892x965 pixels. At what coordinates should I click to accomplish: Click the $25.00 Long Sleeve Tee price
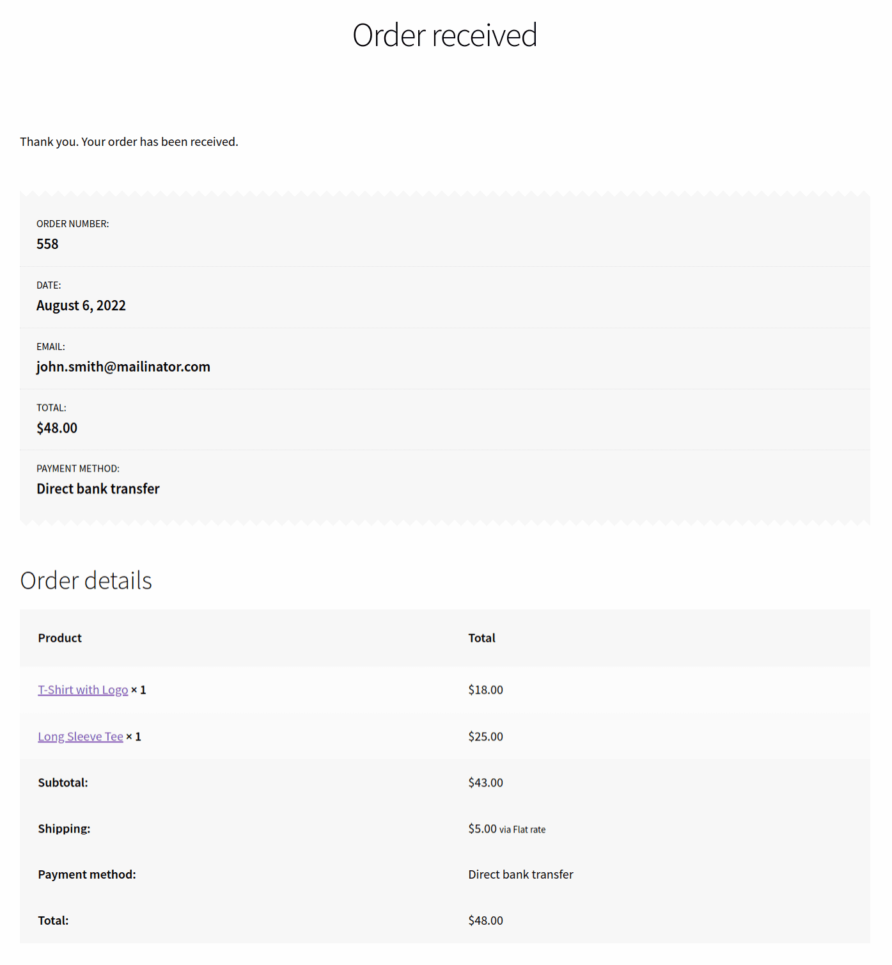[x=486, y=737]
